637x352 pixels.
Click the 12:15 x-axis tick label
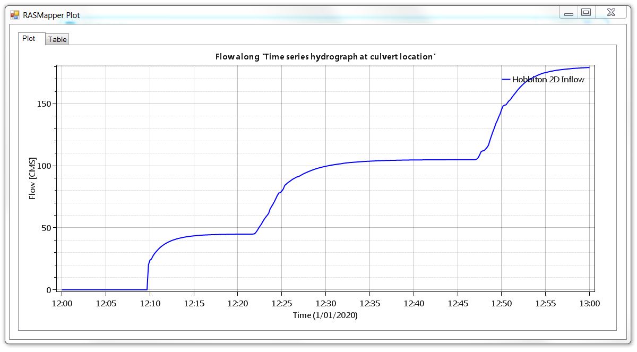tap(194, 303)
